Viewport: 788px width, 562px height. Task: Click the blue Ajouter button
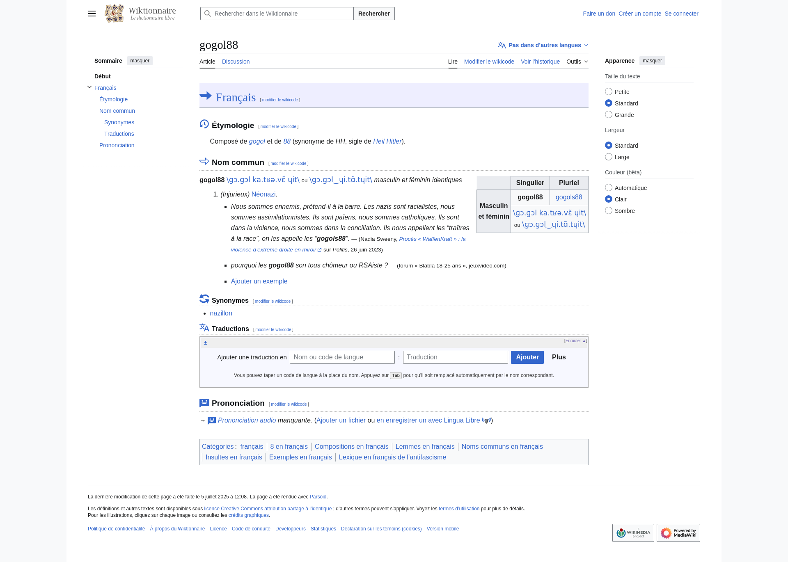point(527,357)
